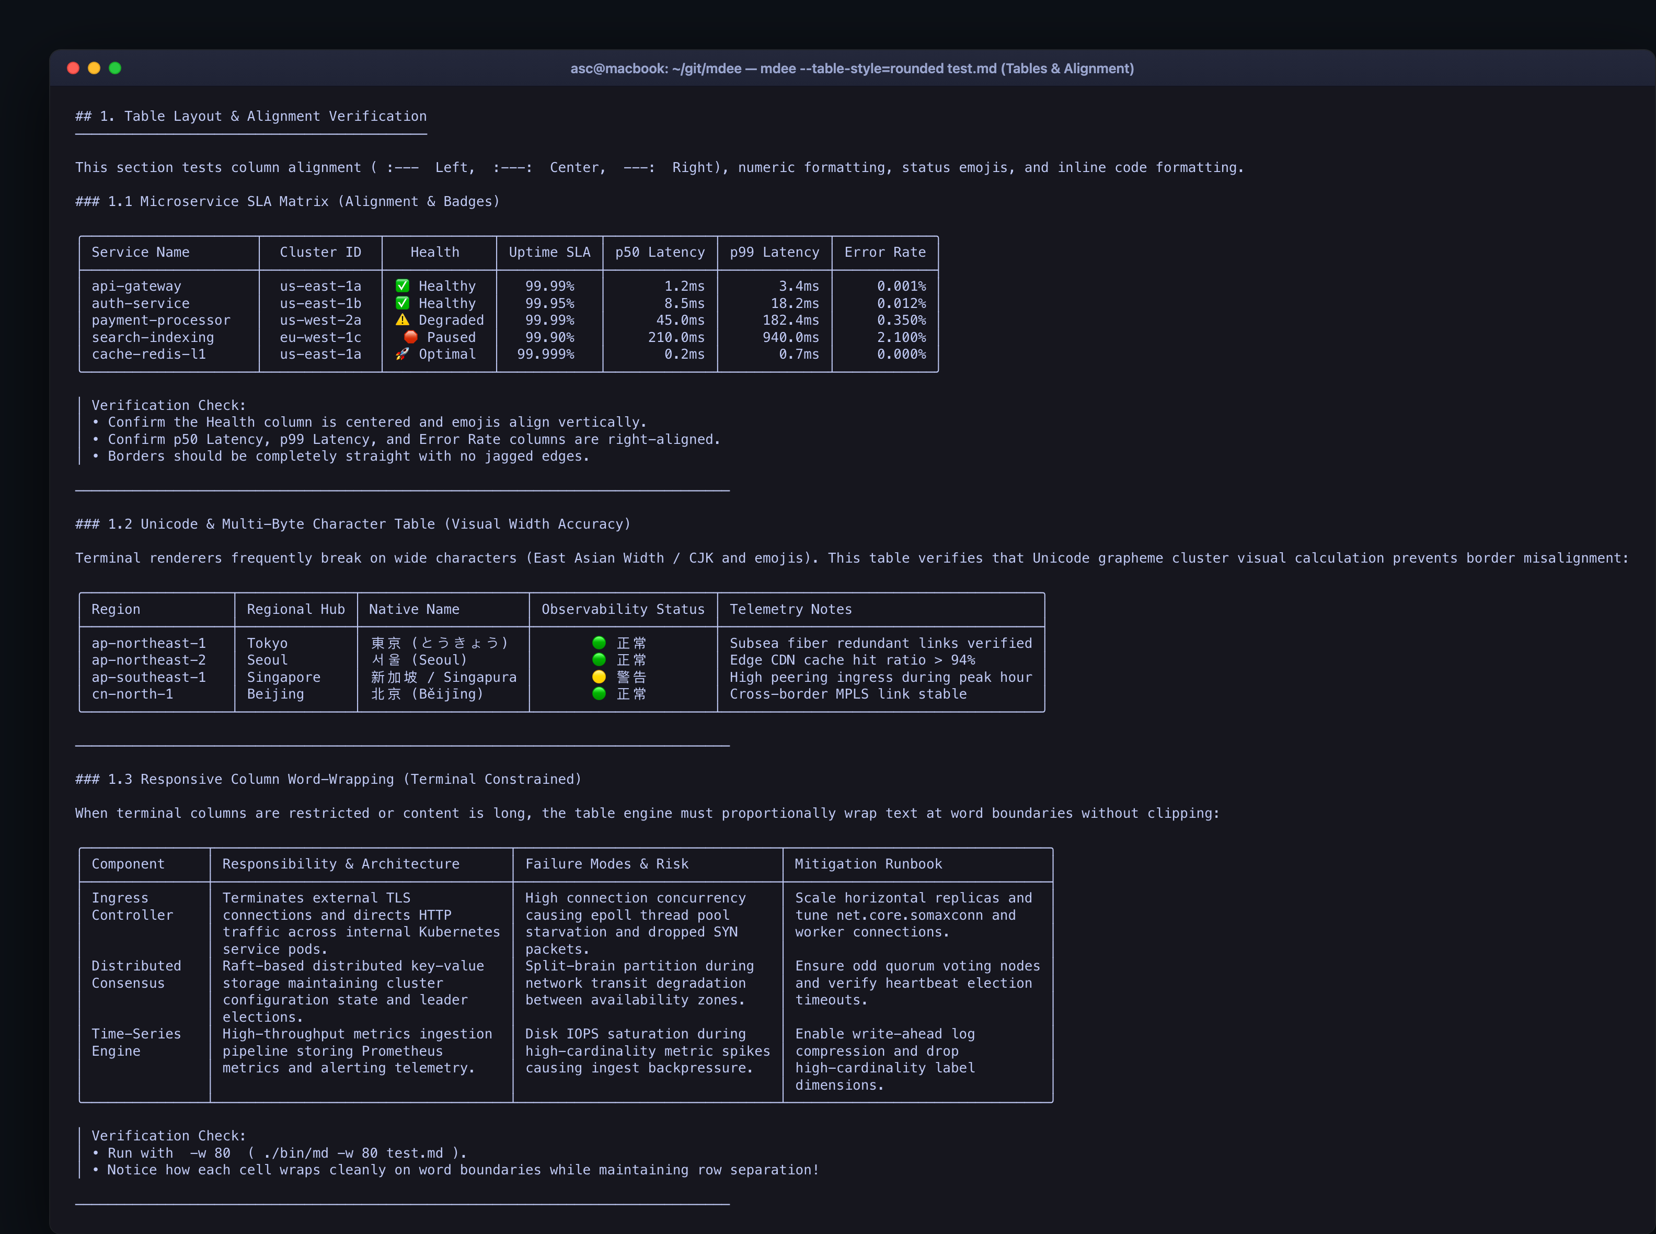Screen dimensions: 1656x1234
Task: Click the red circle emoji next to Paused
Action: tap(411, 337)
